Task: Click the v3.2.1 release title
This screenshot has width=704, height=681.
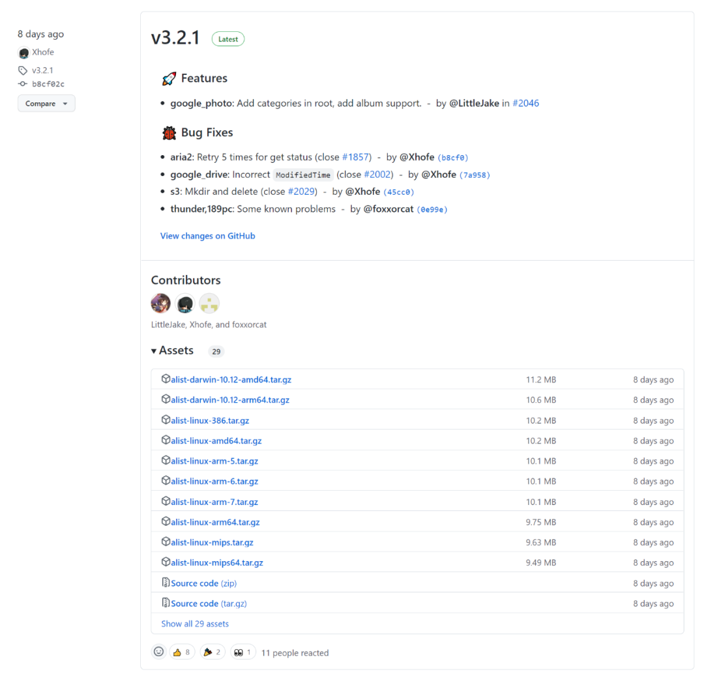Action: pos(175,38)
